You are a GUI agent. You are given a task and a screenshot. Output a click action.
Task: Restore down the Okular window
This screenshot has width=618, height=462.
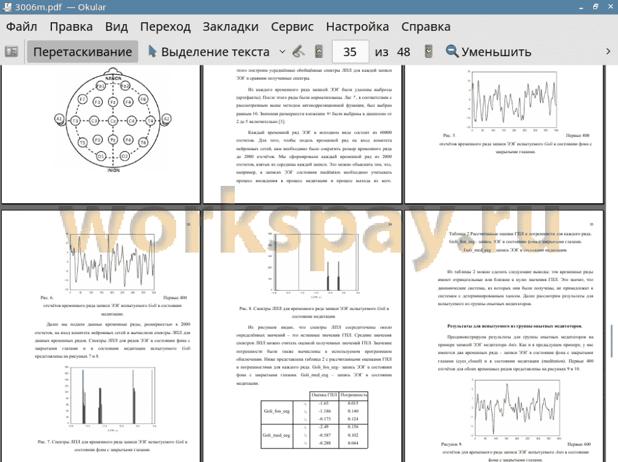(596, 7)
